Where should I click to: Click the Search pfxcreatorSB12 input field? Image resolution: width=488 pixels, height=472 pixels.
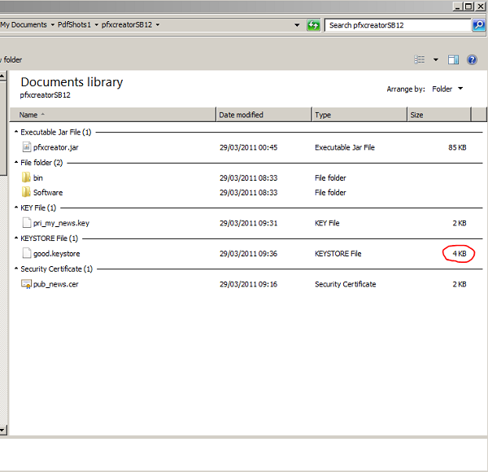(398, 25)
